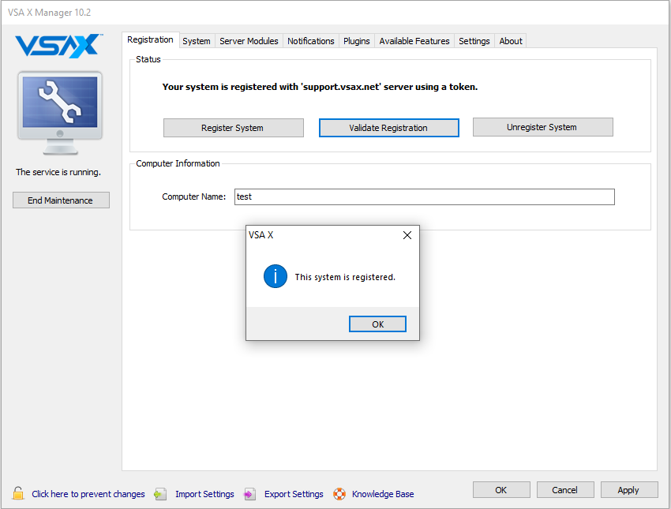The width and height of the screenshot is (671, 509).
Task: Close the VSA X message dialog
Action: pyautogui.click(x=407, y=235)
